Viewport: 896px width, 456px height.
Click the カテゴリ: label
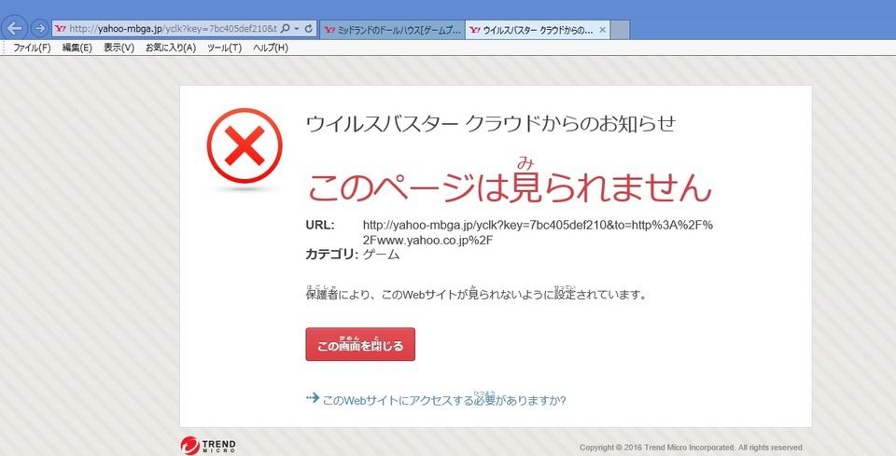click(332, 255)
